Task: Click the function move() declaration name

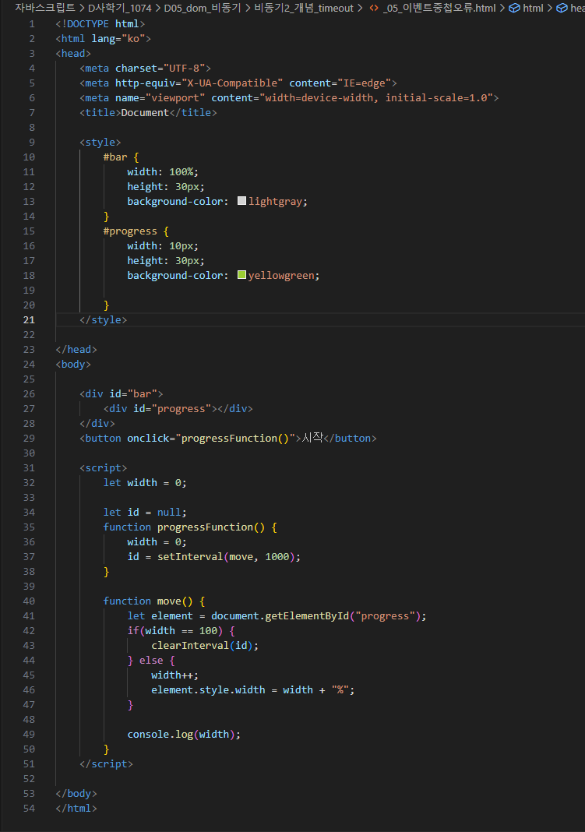Action: click(x=169, y=601)
